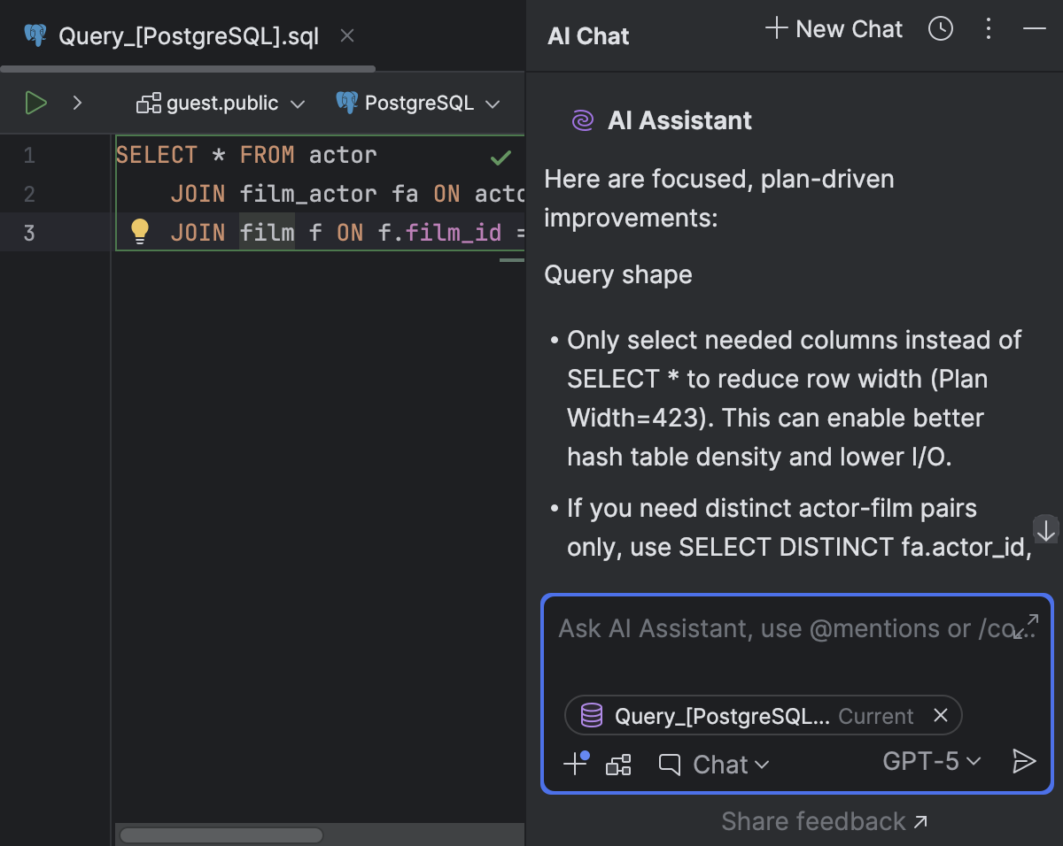1063x846 pixels.
Task: Open the Chat mode dropdown
Action: [714, 765]
